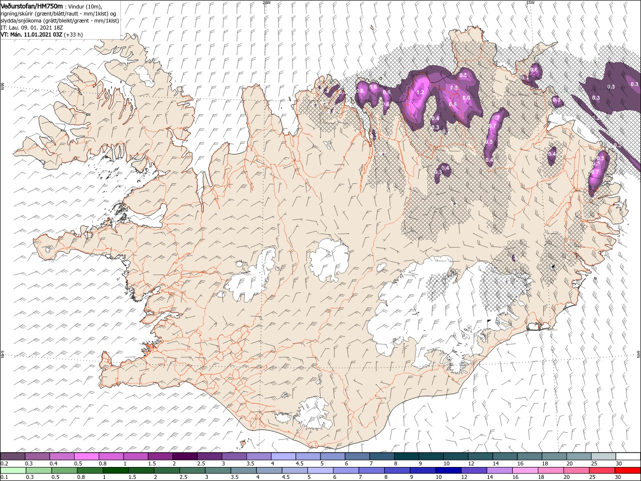This screenshot has width=641, height=481.
Task: Pick the purple 1.5 swatch, upper scale
Action: coord(160,456)
